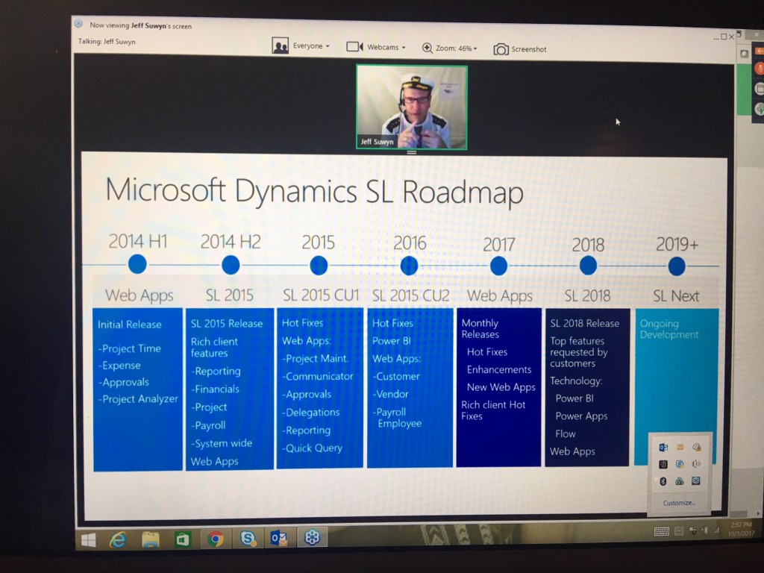The width and height of the screenshot is (764, 573).
Task: Select Jeff Suwyn's webcam thumbnail
Action: click(412, 107)
